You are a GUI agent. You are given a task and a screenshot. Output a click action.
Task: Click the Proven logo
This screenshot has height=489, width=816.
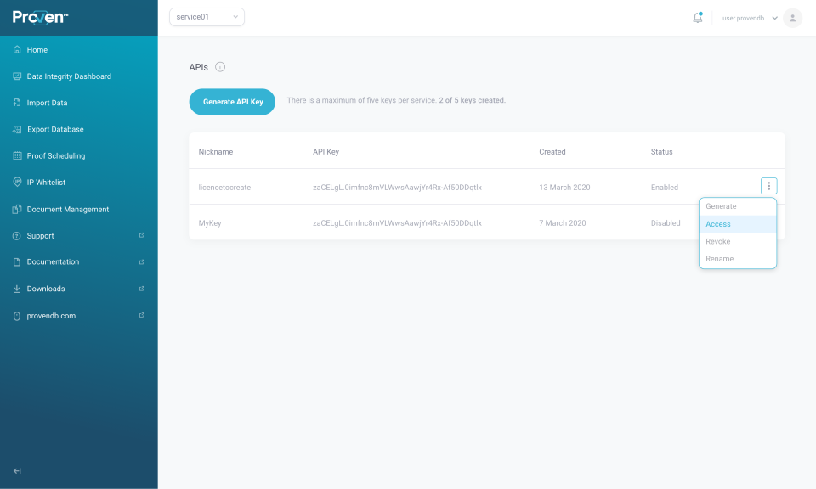coord(41,18)
